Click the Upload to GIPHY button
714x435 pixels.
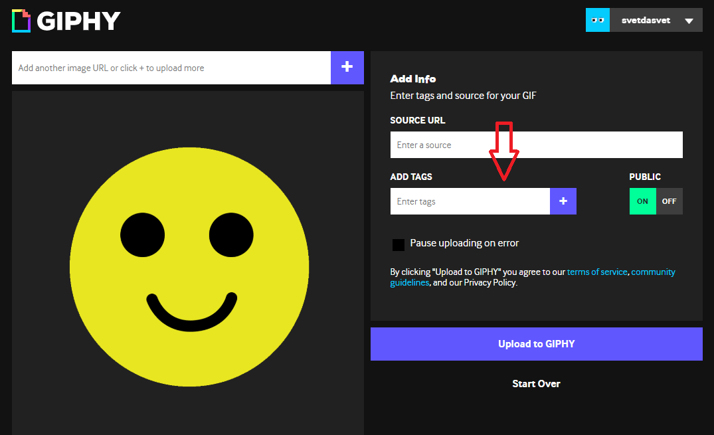click(x=537, y=344)
